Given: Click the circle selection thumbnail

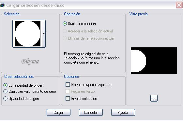Looking at the screenshot, I should pyautogui.click(x=27, y=34).
